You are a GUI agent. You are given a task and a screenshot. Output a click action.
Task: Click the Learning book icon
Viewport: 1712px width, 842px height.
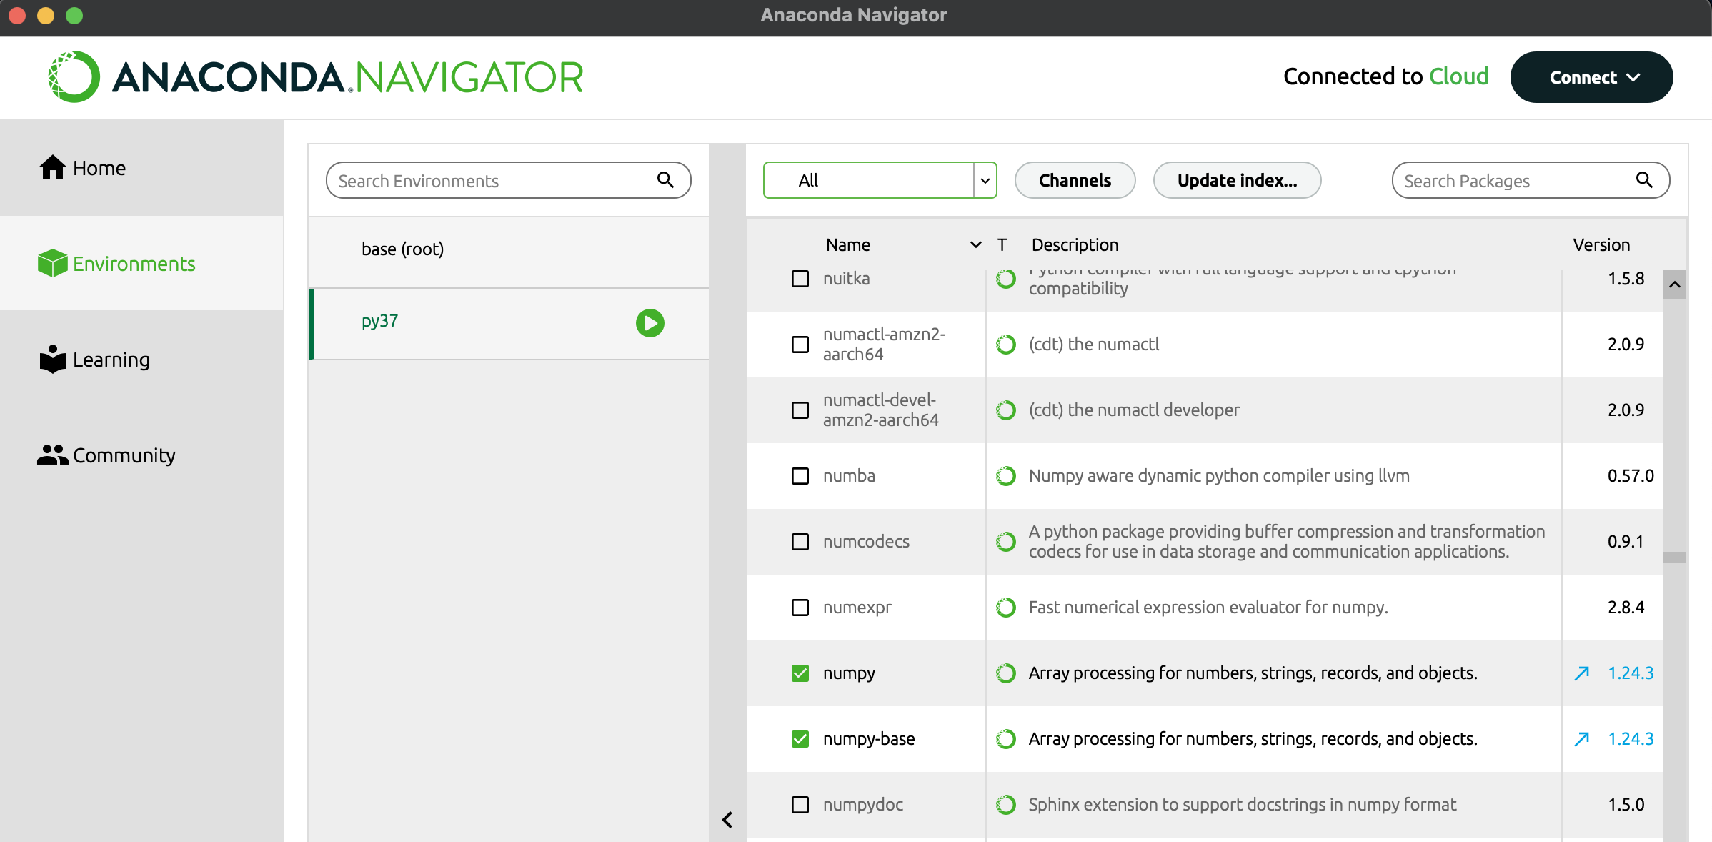pyautogui.click(x=52, y=359)
